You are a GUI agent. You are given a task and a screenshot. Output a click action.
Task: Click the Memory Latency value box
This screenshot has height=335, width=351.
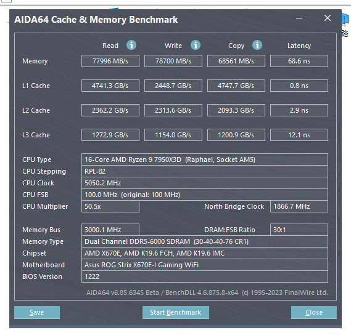point(299,61)
